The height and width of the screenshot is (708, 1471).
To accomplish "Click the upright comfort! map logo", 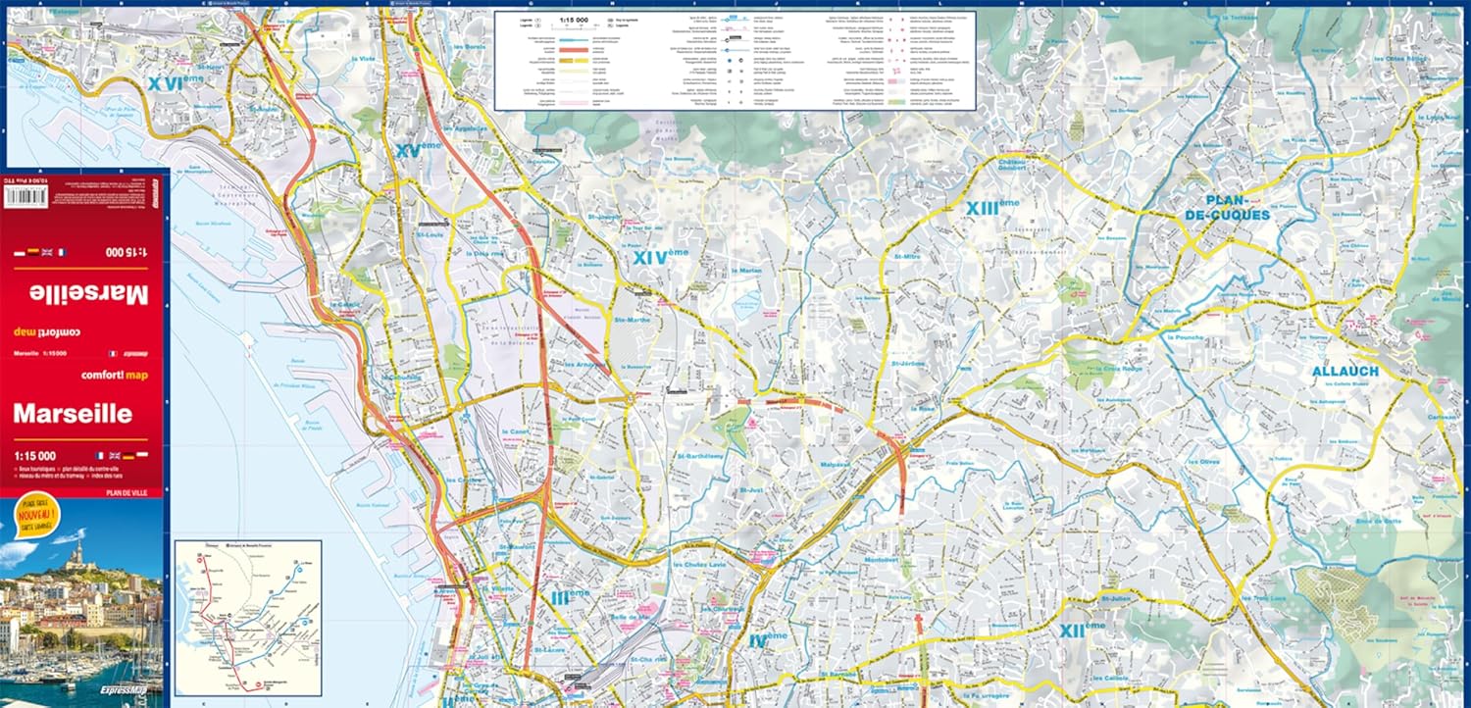I will coord(113,375).
